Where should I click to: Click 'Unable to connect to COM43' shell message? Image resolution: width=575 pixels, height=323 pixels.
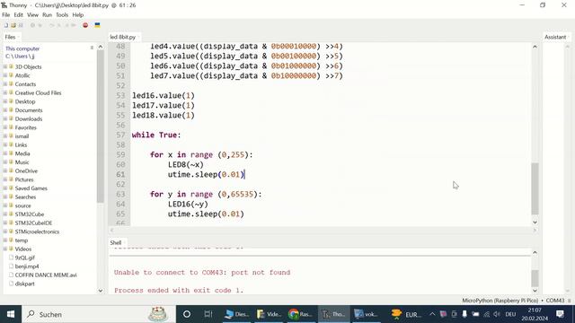pos(202,273)
